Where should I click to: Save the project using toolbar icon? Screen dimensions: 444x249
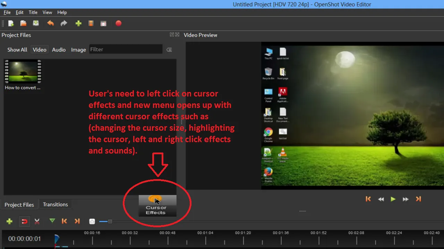point(36,24)
